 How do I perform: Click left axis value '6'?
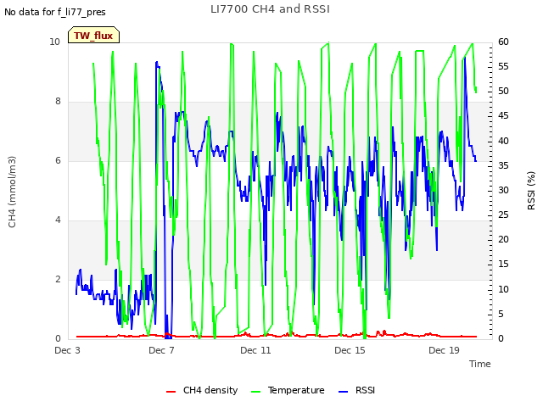pos(58,160)
